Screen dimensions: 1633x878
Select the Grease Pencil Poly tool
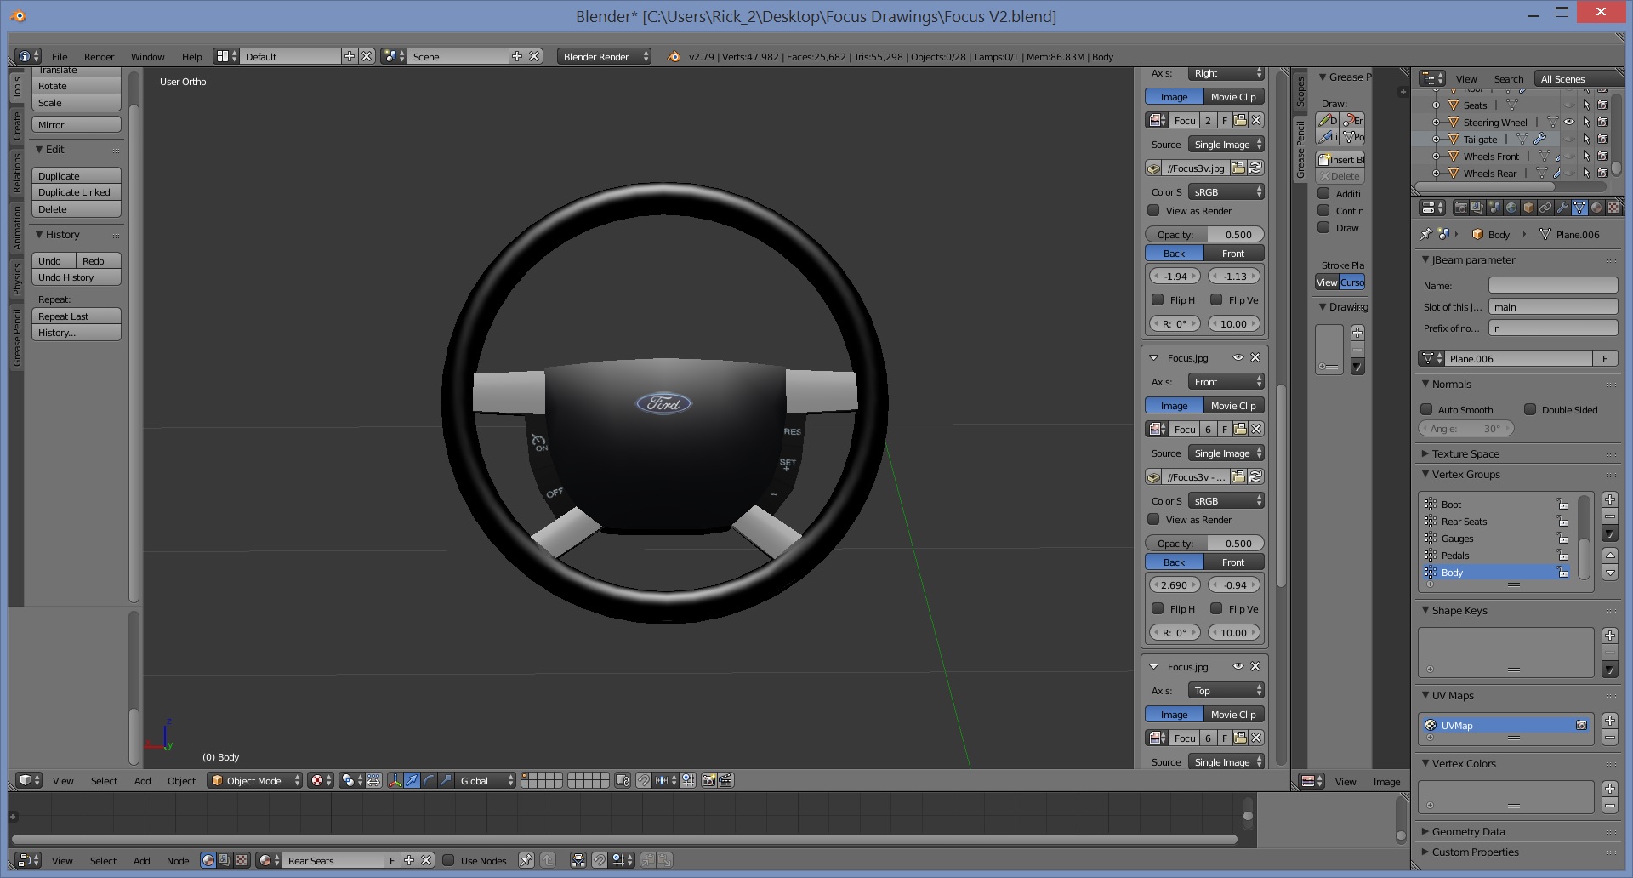click(1353, 136)
